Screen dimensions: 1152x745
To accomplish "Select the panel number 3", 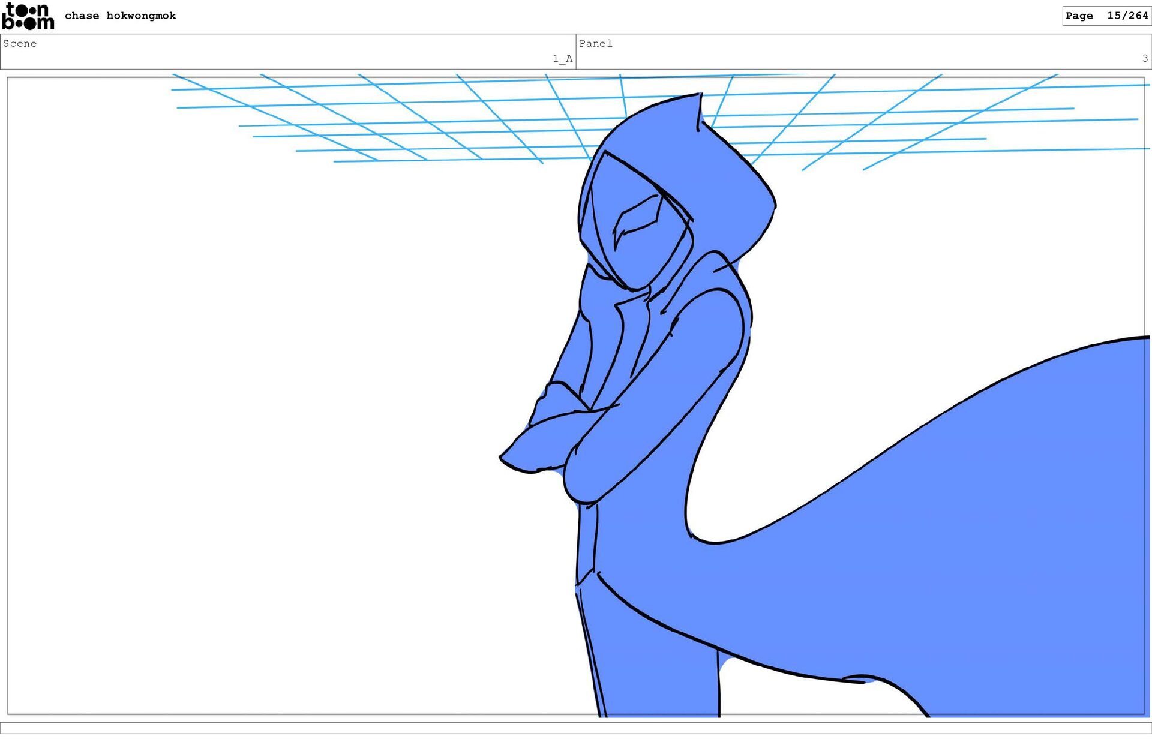I will point(1145,58).
